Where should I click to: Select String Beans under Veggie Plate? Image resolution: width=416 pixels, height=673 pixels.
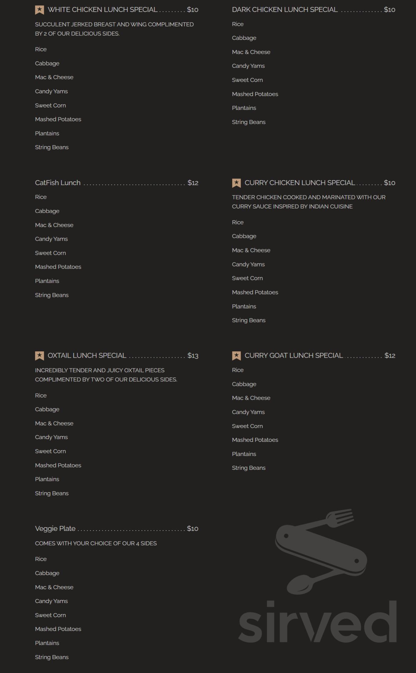52,657
